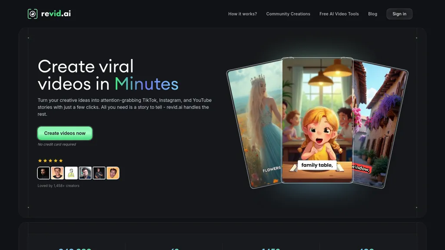Click the 'Loved by 1,458+ creators' text
This screenshot has height=250, width=445.
click(59, 186)
